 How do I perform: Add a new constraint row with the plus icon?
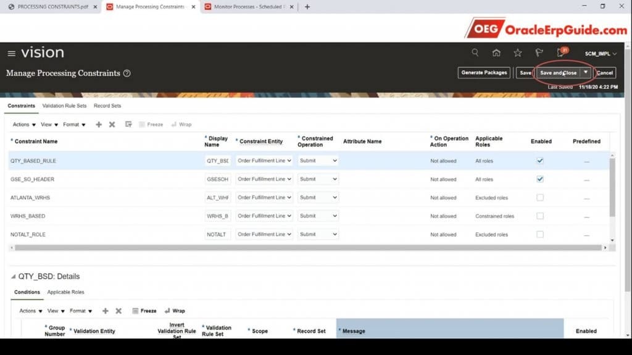99,124
